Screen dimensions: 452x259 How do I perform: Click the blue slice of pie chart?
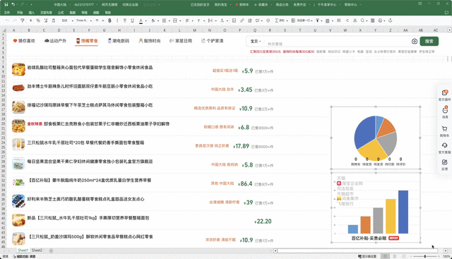coord(364,132)
